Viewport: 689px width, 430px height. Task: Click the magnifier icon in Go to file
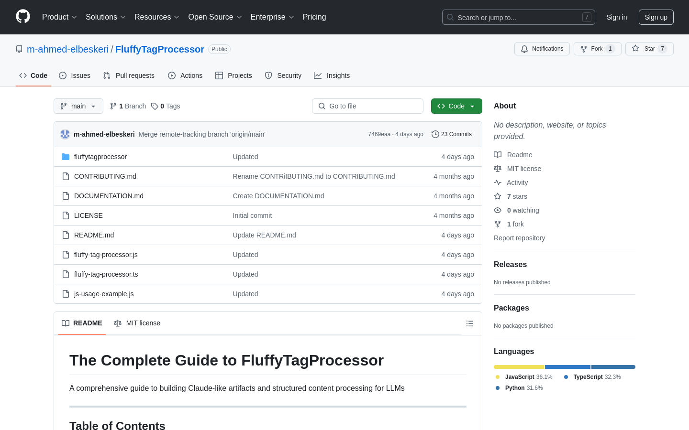click(x=322, y=106)
